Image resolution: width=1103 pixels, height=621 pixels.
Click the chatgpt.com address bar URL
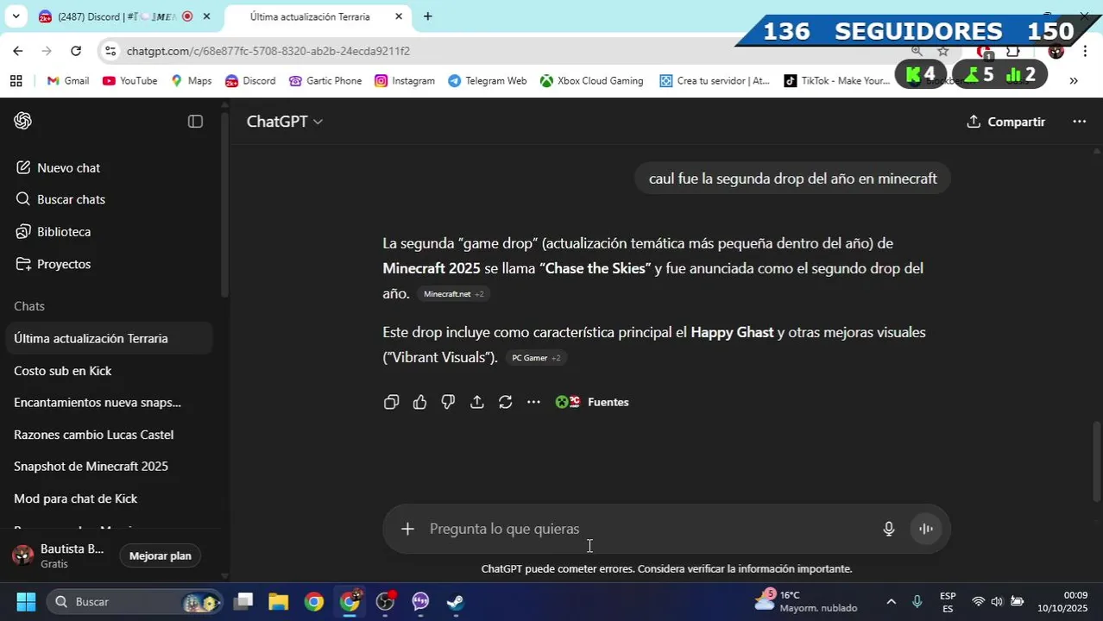pos(268,51)
